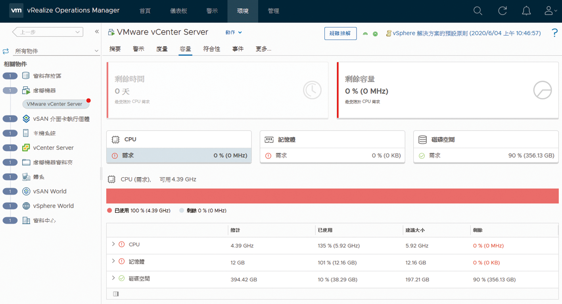Click the refresh icon beside 所有物件
This screenshot has width=562, height=304.
click(x=6, y=51)
